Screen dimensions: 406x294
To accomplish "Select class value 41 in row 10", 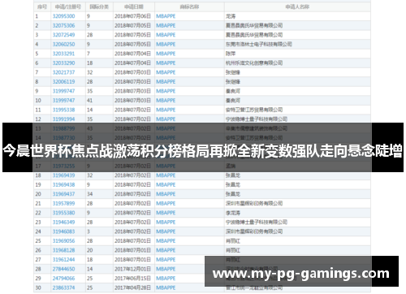I will (x=89, y=101).
